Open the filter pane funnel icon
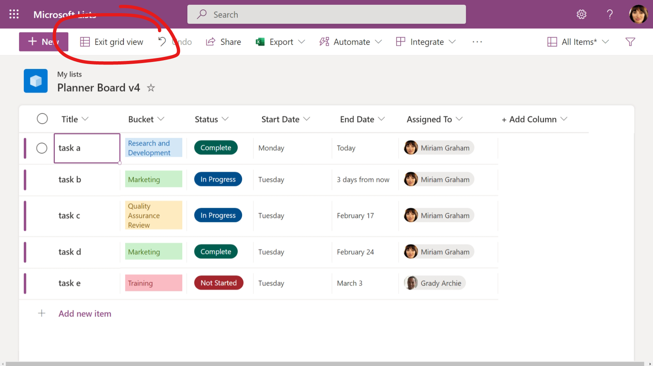Image resolution: width=653 pixels, height=366 pixels. [x=630, y=42]
